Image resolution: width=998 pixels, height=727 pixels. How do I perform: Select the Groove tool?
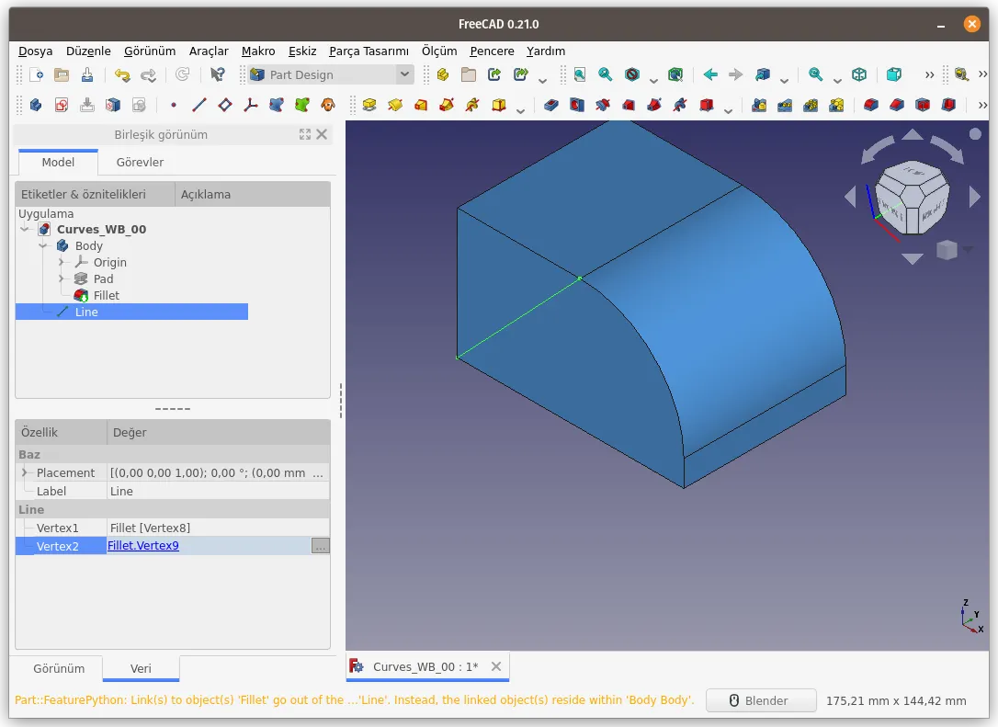coord(603,105)
